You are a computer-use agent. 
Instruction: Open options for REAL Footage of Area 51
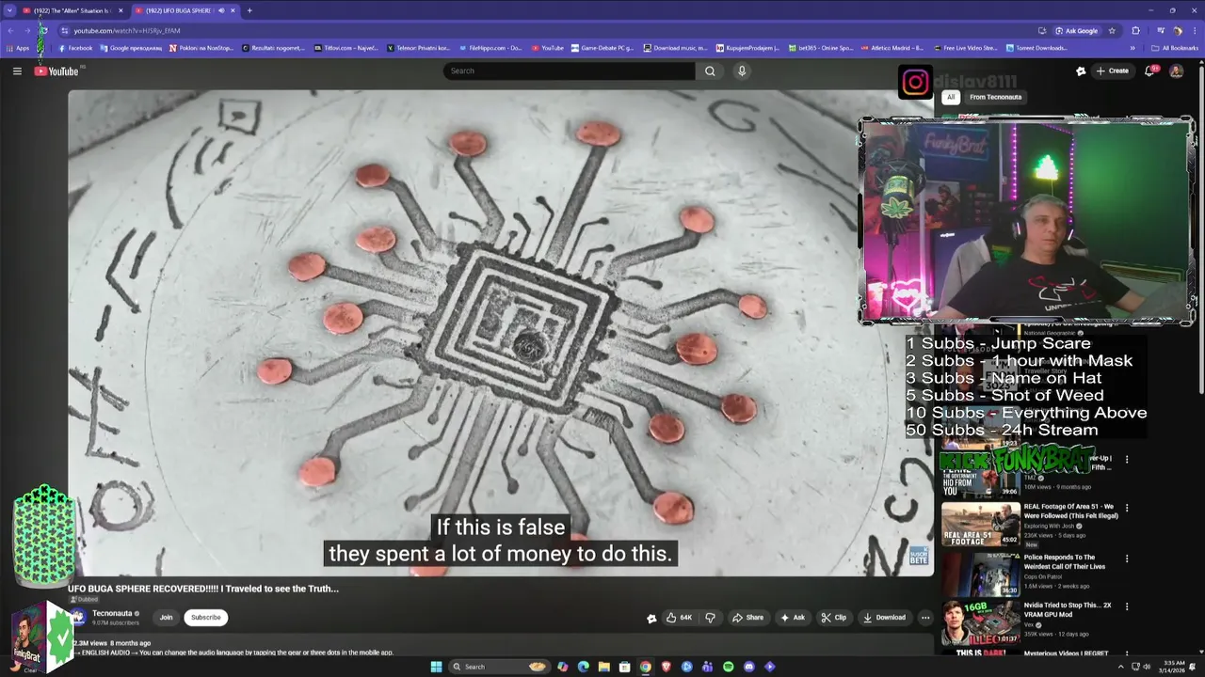1127,508
